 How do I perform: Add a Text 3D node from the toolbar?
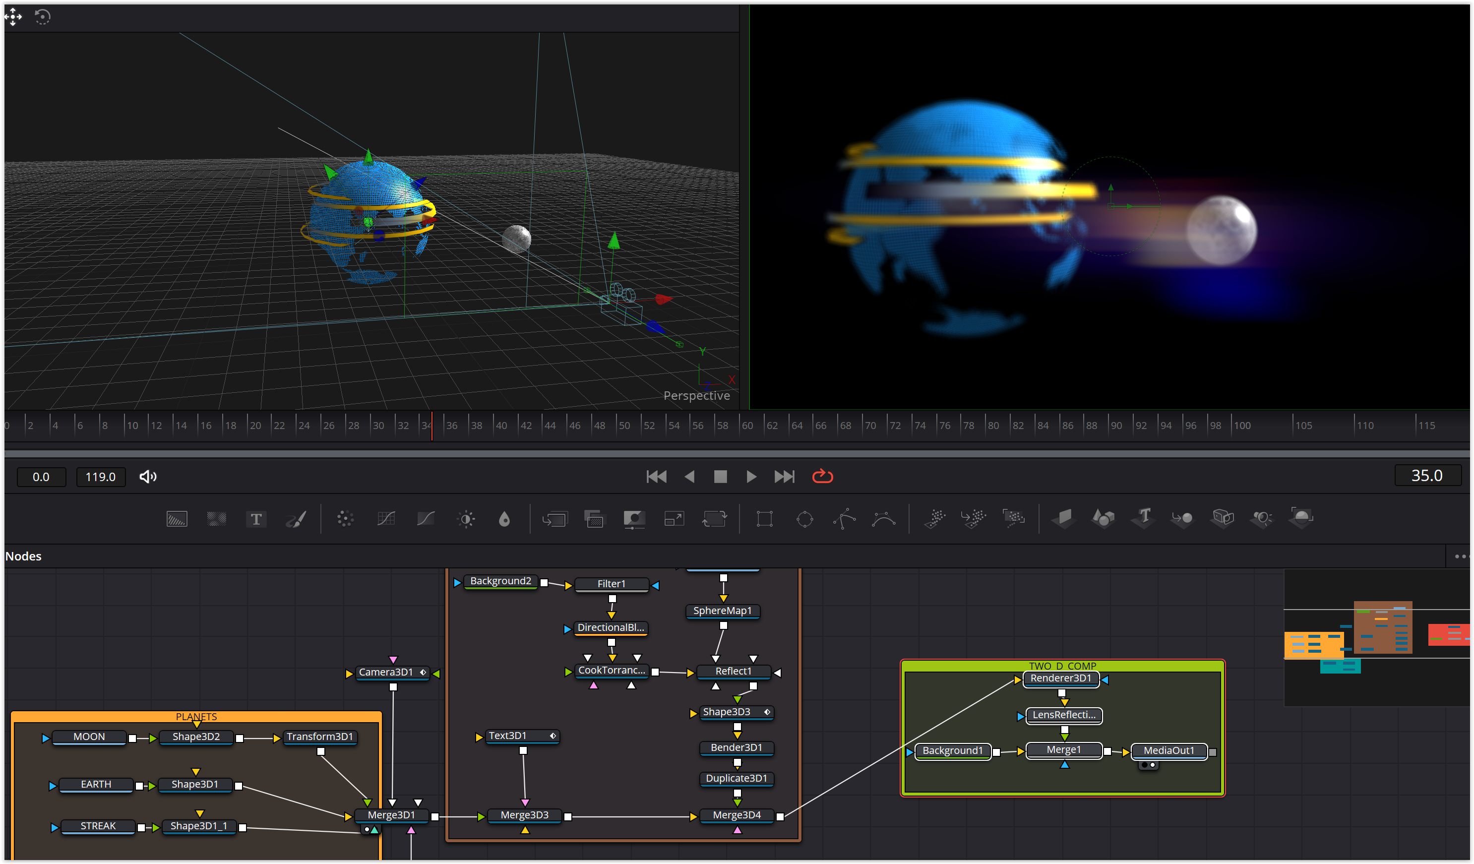(x=1143, y=519)
